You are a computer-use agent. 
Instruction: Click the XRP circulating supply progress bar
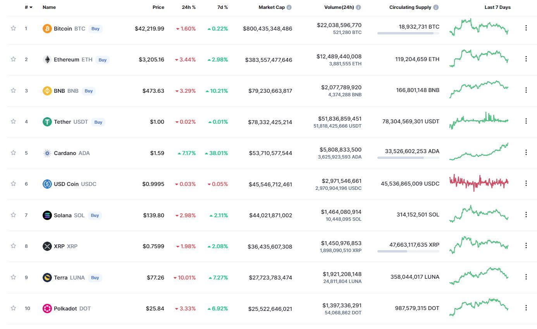click(408, 251)
